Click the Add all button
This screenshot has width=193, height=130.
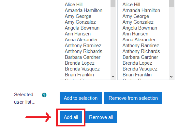coord(71,117)
